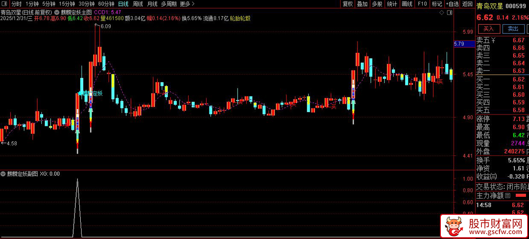This screenshot has width=529, height=239.
Task: Click the list icon next to 主力净额
Action: coord(507,195)
